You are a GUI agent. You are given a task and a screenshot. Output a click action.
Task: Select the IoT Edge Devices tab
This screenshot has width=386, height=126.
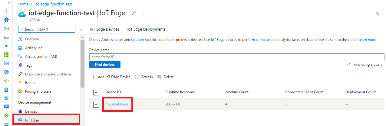point(104,29)
